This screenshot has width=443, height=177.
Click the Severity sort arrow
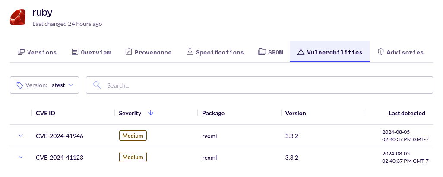coord(151,113)
